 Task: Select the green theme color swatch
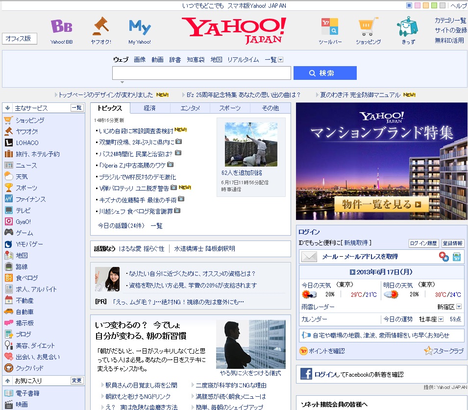434,5
